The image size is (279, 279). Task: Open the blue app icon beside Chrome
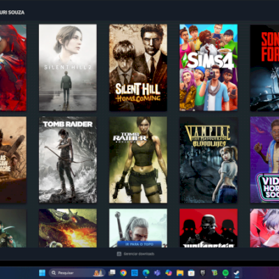click(135, 273)
